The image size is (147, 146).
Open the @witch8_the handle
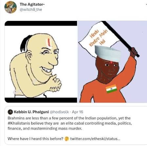click(31, 9)
